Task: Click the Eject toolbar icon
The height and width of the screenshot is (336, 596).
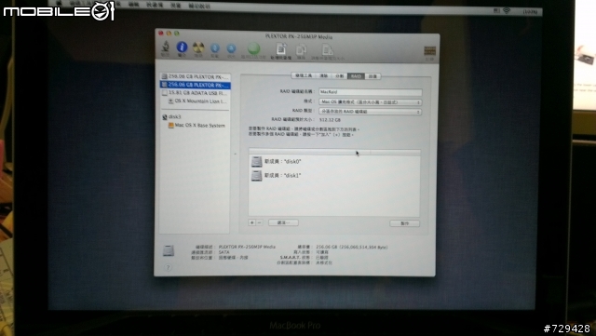Action: (231, 48)
